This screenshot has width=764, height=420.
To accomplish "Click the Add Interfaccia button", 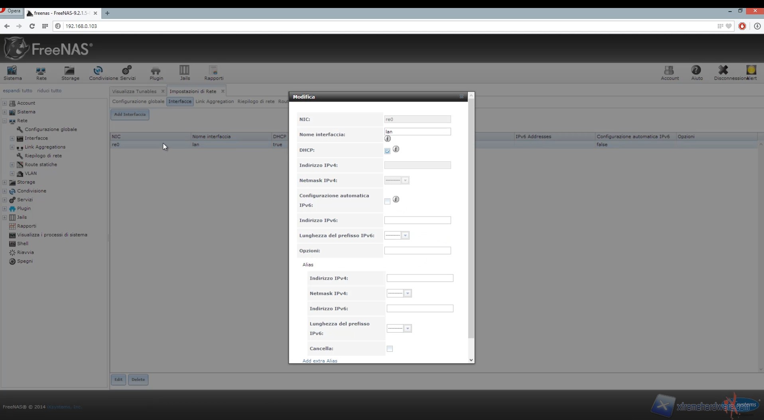I will 130,114.
